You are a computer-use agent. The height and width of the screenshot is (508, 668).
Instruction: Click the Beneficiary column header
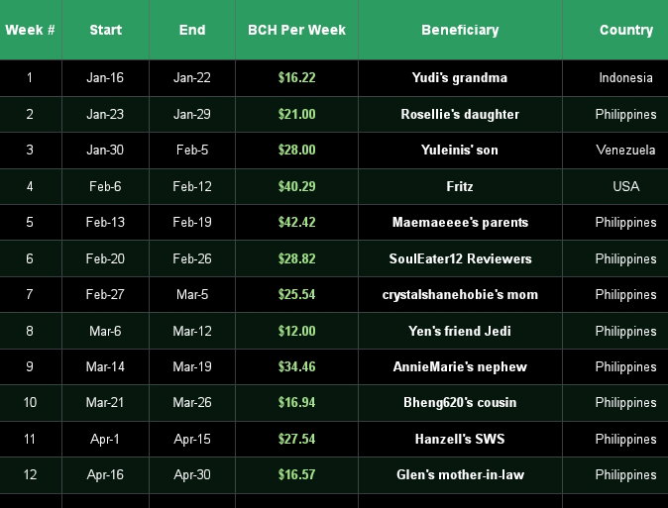click(x=460, y=30)
